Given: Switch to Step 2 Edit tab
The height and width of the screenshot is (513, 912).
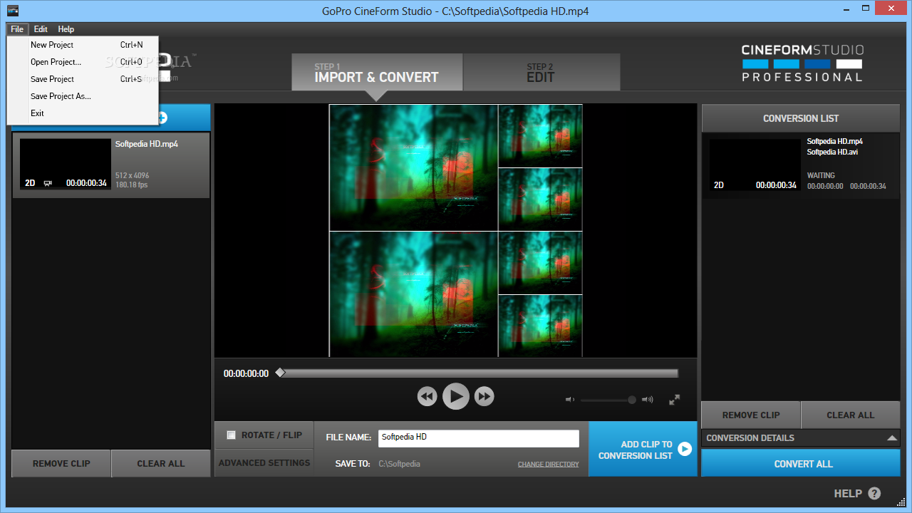Looking at the screenshot, I should [541, 72].
